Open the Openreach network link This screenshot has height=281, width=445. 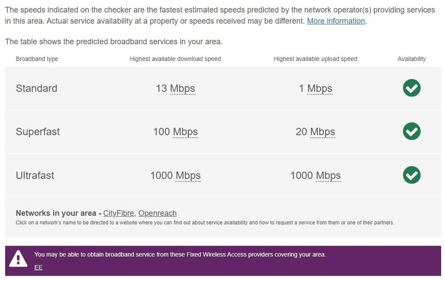tap(157, 213)
